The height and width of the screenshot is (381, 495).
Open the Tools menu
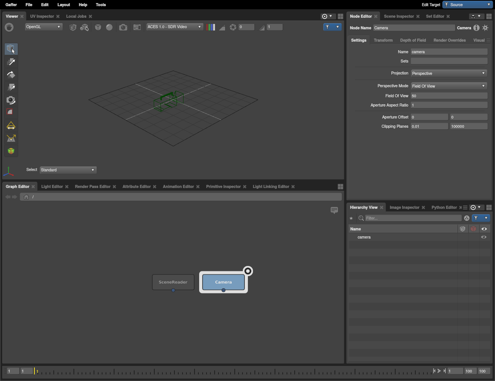click(x=101, y=5)
